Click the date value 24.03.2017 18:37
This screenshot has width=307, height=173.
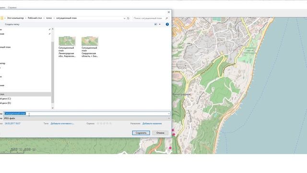point(12,124)
